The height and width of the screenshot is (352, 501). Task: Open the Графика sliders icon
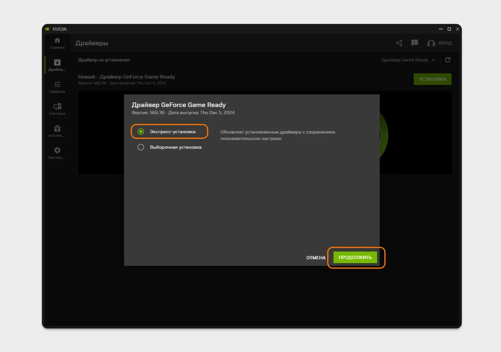click(57, 84)
